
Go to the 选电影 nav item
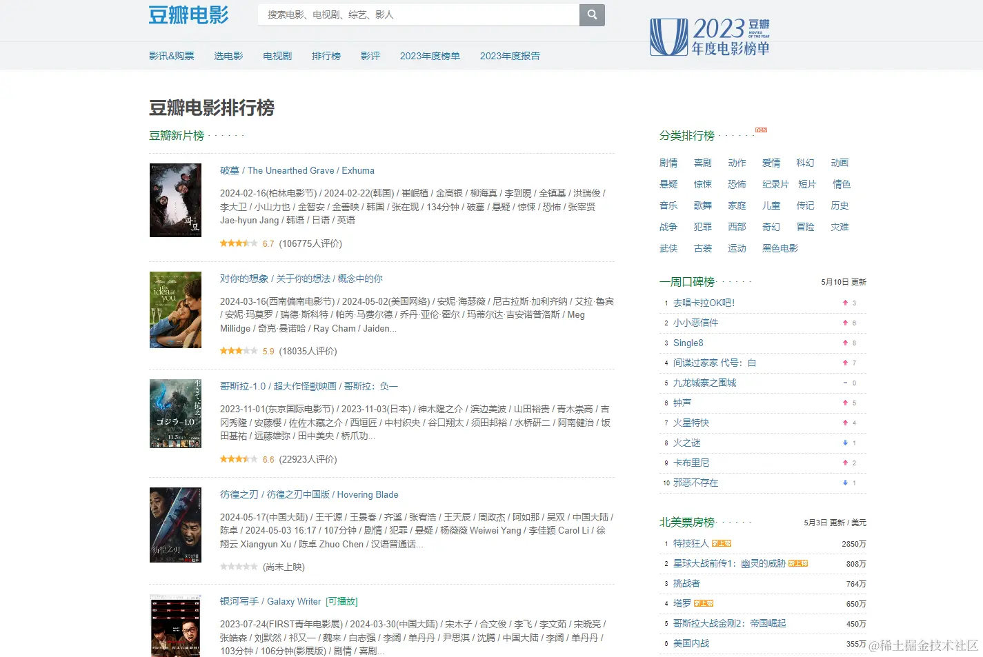point(228,56)
